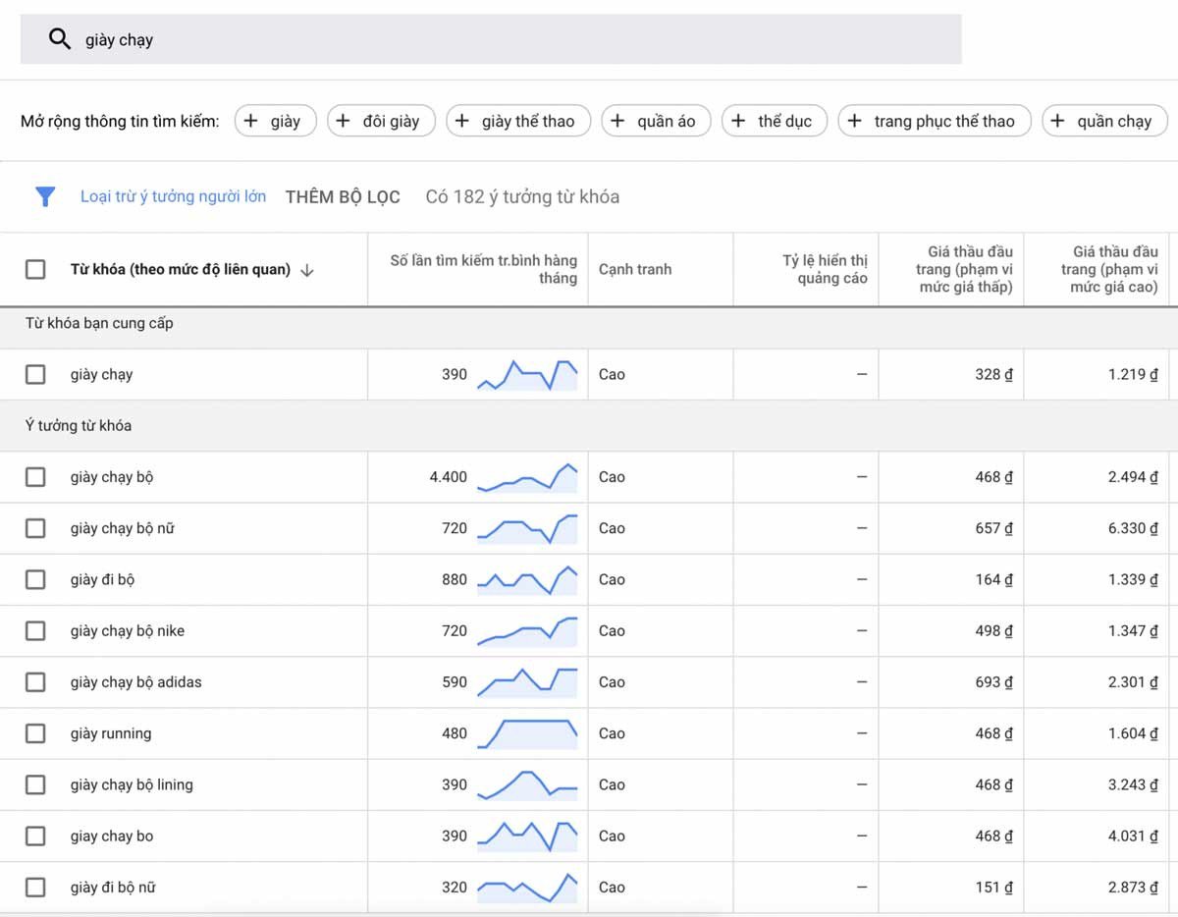The image size is (1178, 917).
Task: Sort by Cạnh tranh column header
Action: click(x=634, y=269)
